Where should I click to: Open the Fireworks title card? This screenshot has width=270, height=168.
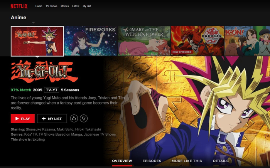tap(91, 41)
